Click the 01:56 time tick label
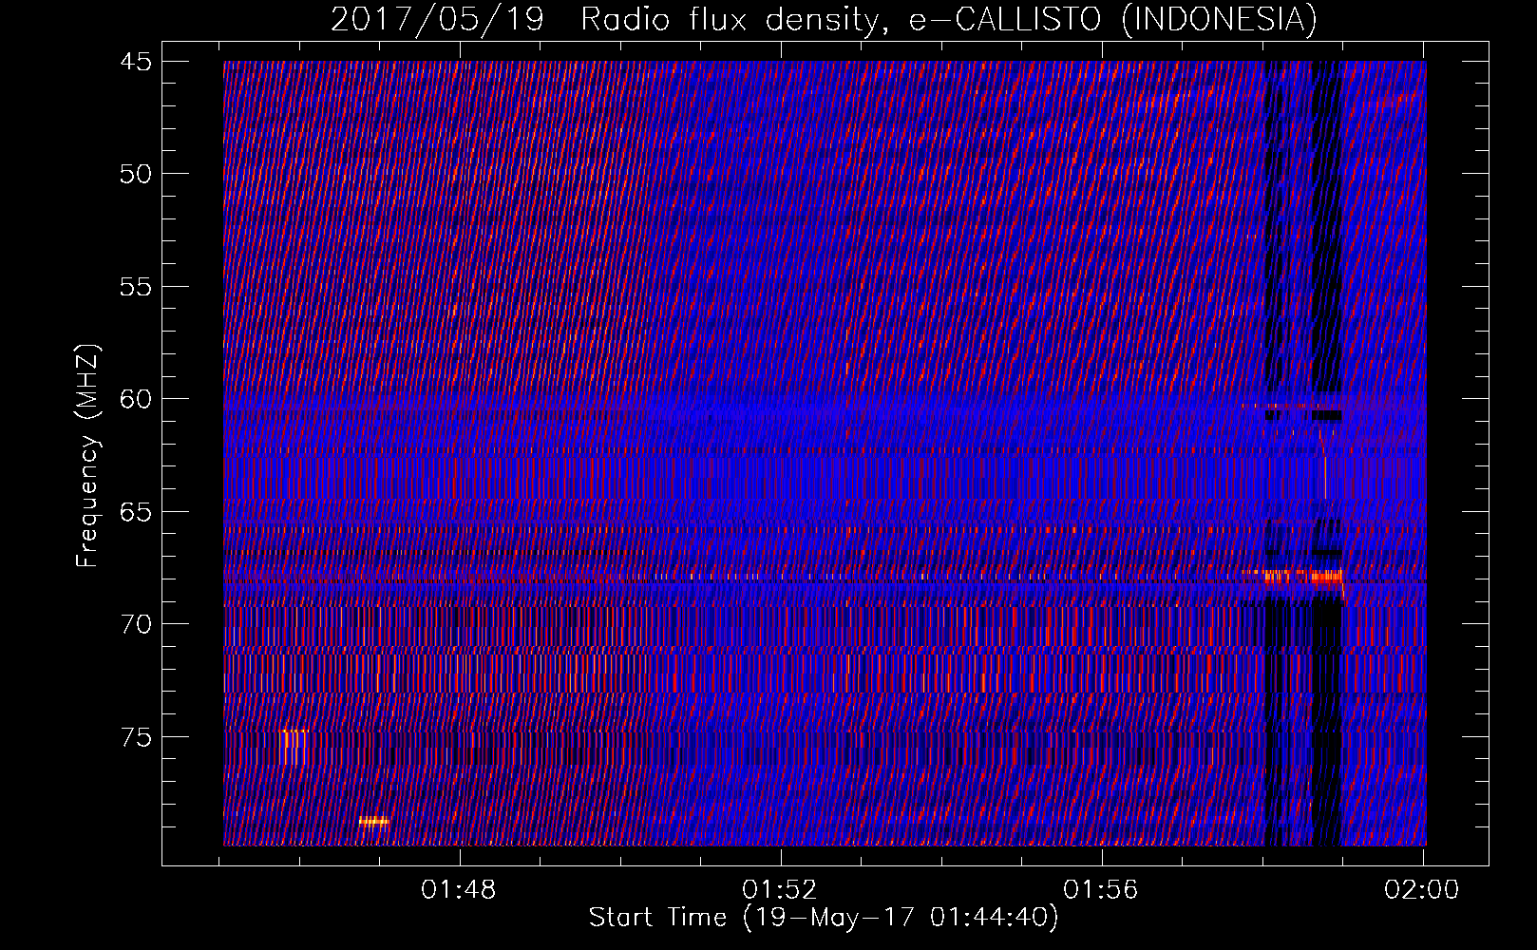The height and width of the screenshot is (950, 1537). [x=1101, y=889]
